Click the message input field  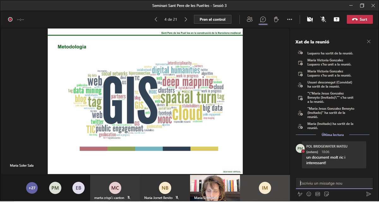tap(334, 183)
